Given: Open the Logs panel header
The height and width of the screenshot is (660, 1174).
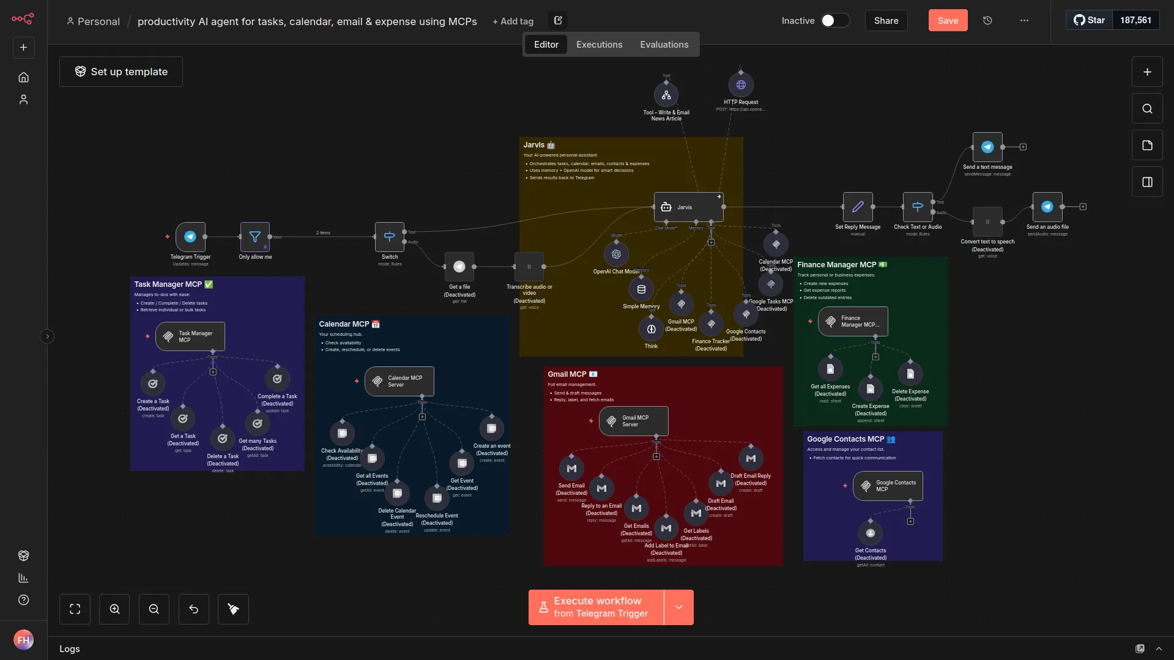Looking at the screenshot, I should [x=70, y=648].
